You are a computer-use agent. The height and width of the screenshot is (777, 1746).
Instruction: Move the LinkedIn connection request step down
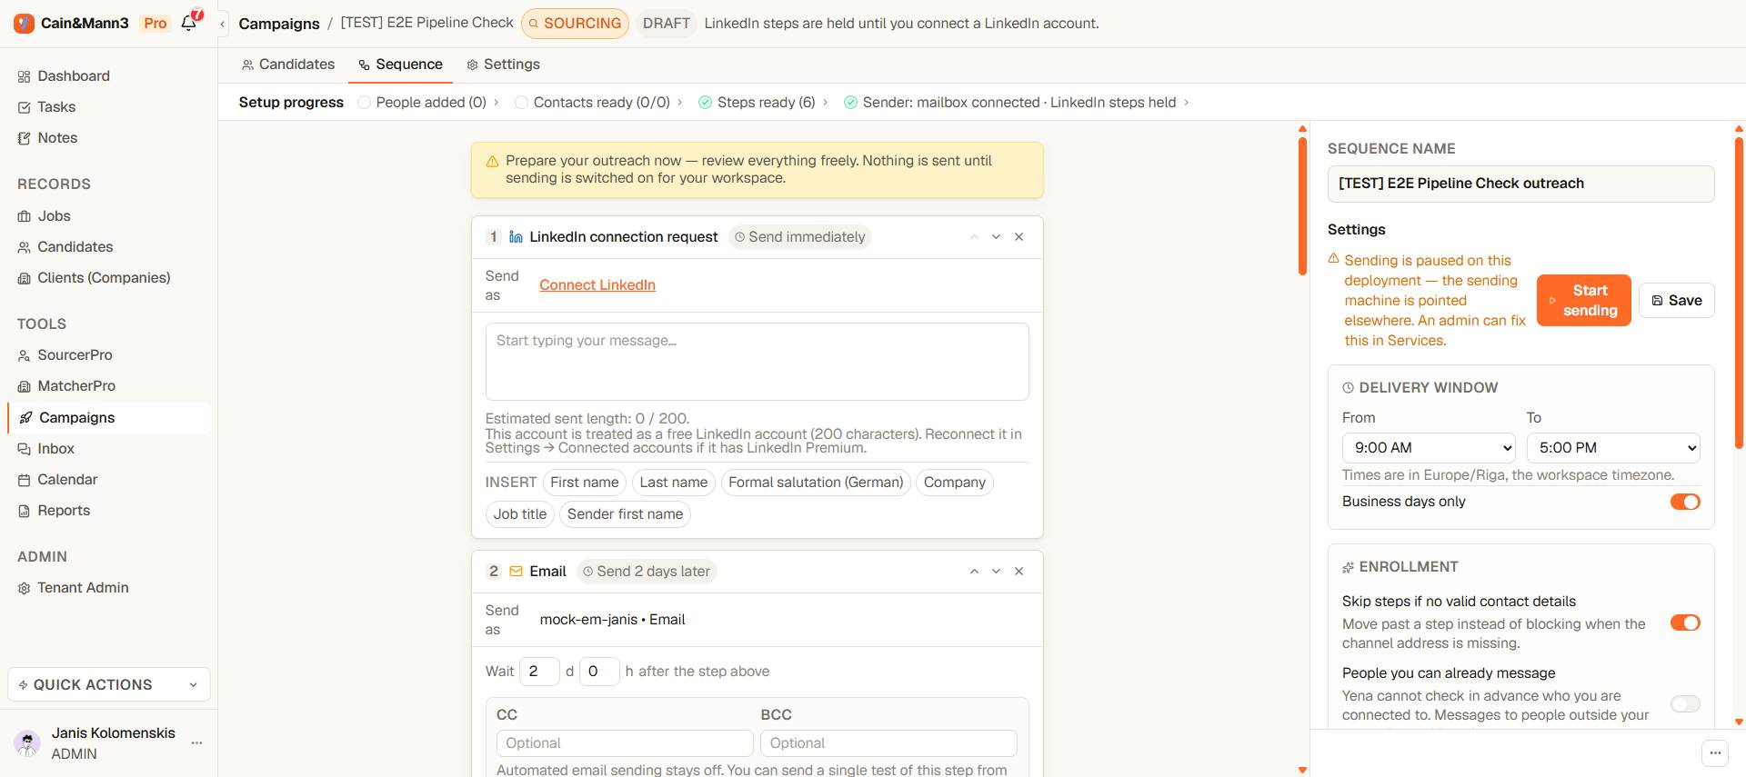pyautogui.click(x=997, y=237)
